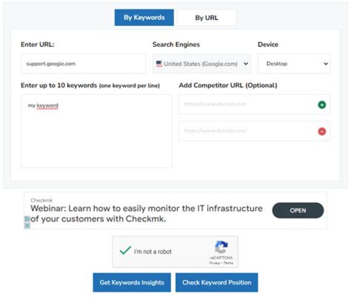351x300 pixels.
Task: Open the Device dropdown showing Desktop
Action: [293, 64]
